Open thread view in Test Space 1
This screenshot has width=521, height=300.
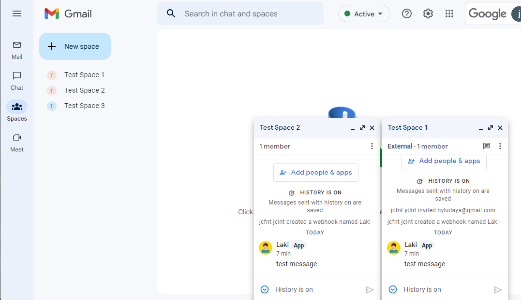click(x=487, y=146)
